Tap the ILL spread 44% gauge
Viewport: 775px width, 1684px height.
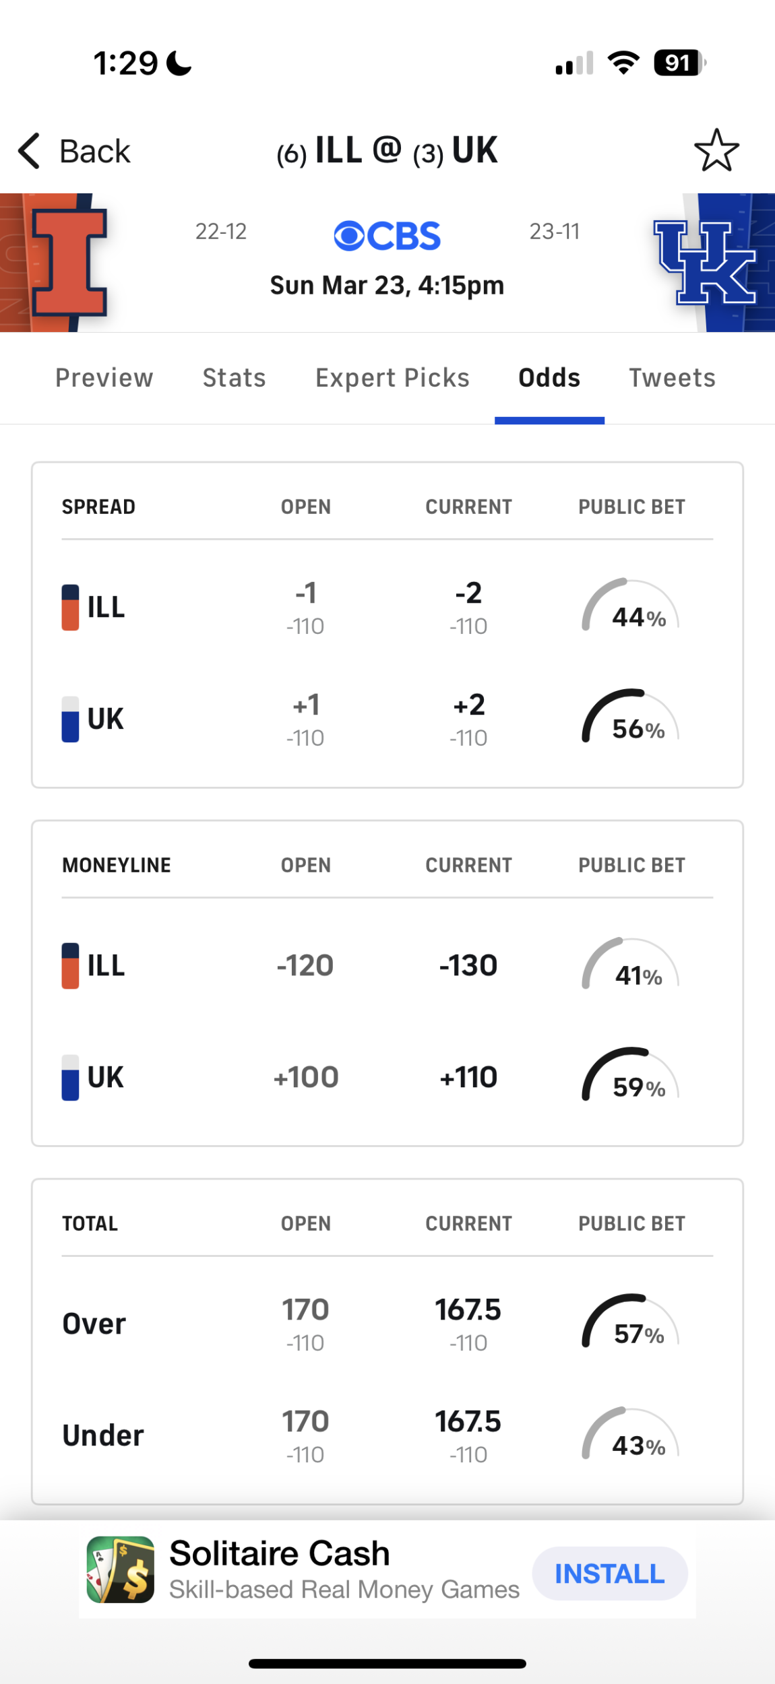coord(631,606)
